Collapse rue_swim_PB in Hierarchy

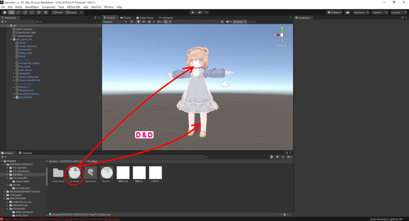click(11, 39)
